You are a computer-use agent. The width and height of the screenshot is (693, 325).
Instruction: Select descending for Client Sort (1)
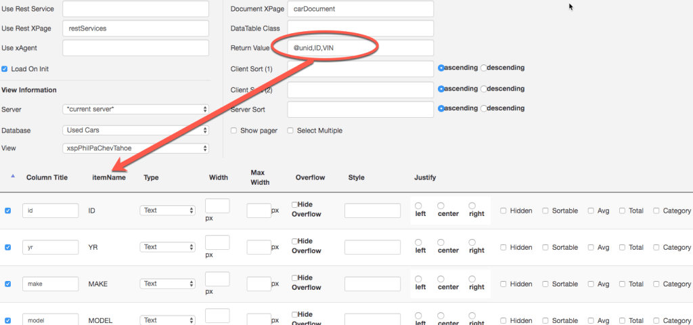point(484,68)
